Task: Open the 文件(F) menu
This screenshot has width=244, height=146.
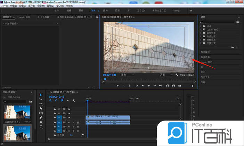Action: [5, 6]
